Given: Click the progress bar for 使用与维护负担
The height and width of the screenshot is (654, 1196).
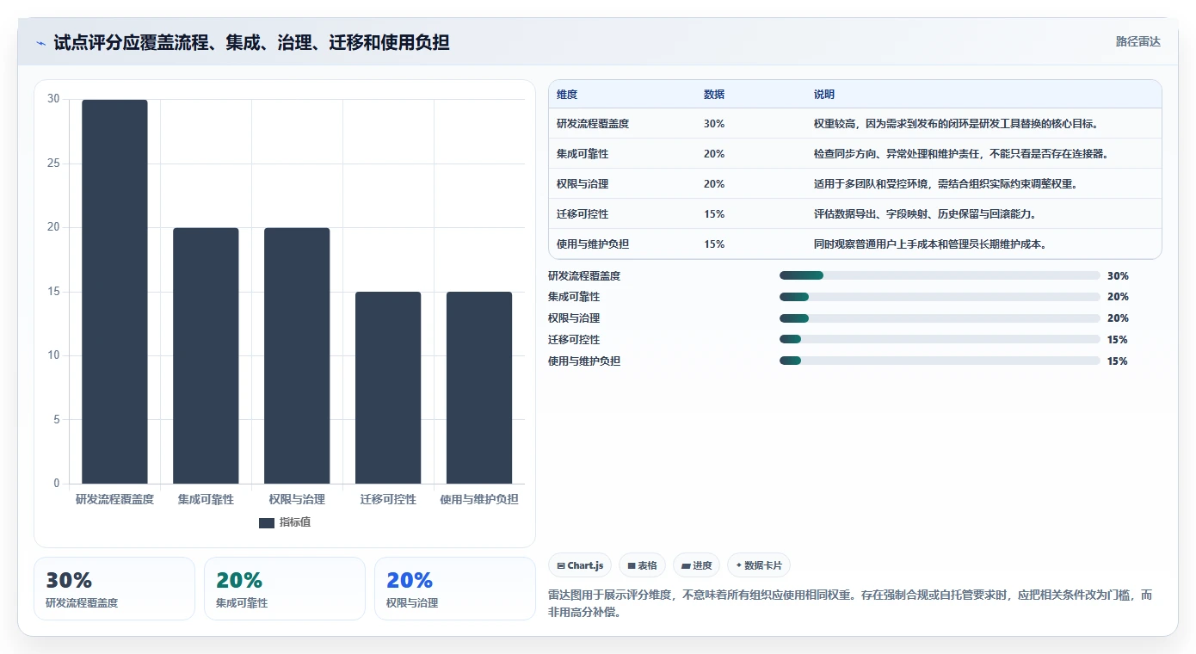Looking at the screenshot, I should click(940, 361).
